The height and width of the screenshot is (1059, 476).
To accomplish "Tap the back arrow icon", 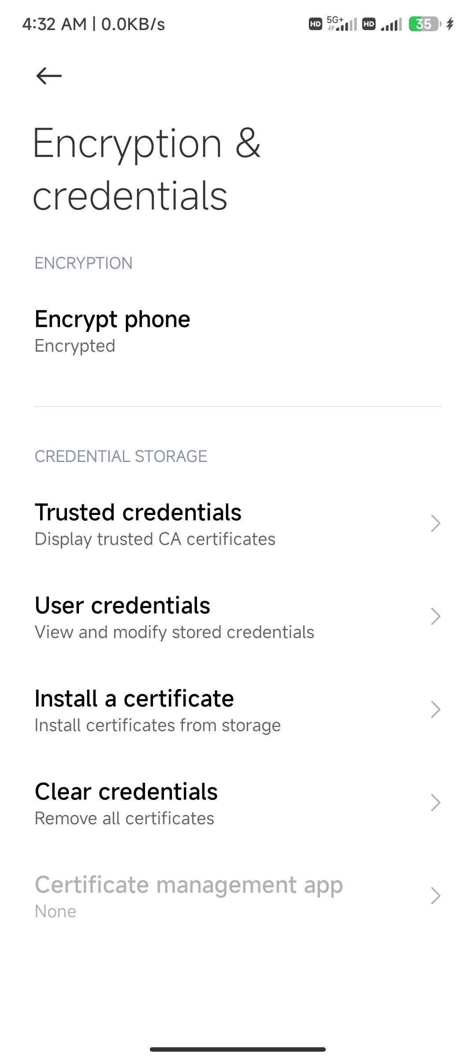I will (x=48, y=76).
